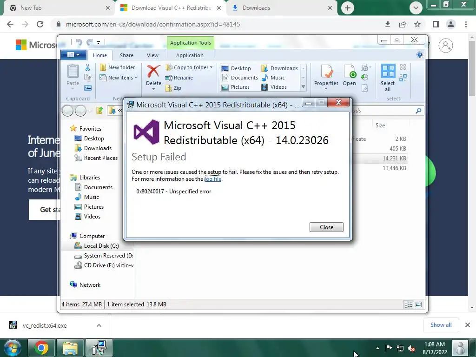The height and width of the screenshot is (357, 476).
Task: Click the Cut scissors icon
Action: tap(88, 67)
